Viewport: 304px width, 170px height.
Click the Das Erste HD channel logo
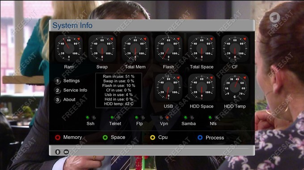(275, 20)
